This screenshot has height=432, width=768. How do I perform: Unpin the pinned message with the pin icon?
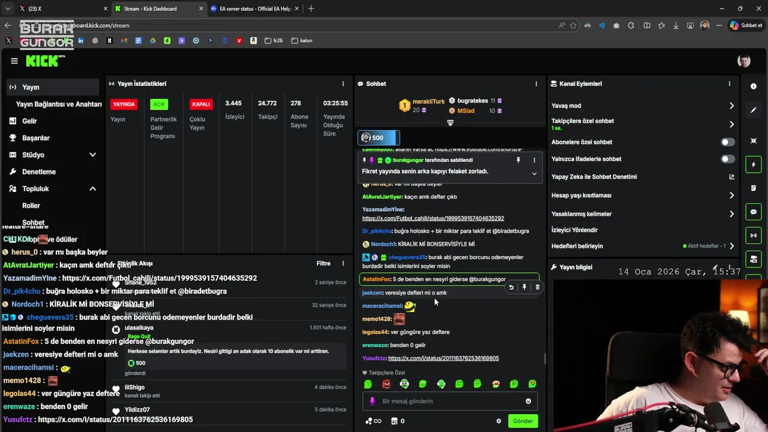pos(518,160)
